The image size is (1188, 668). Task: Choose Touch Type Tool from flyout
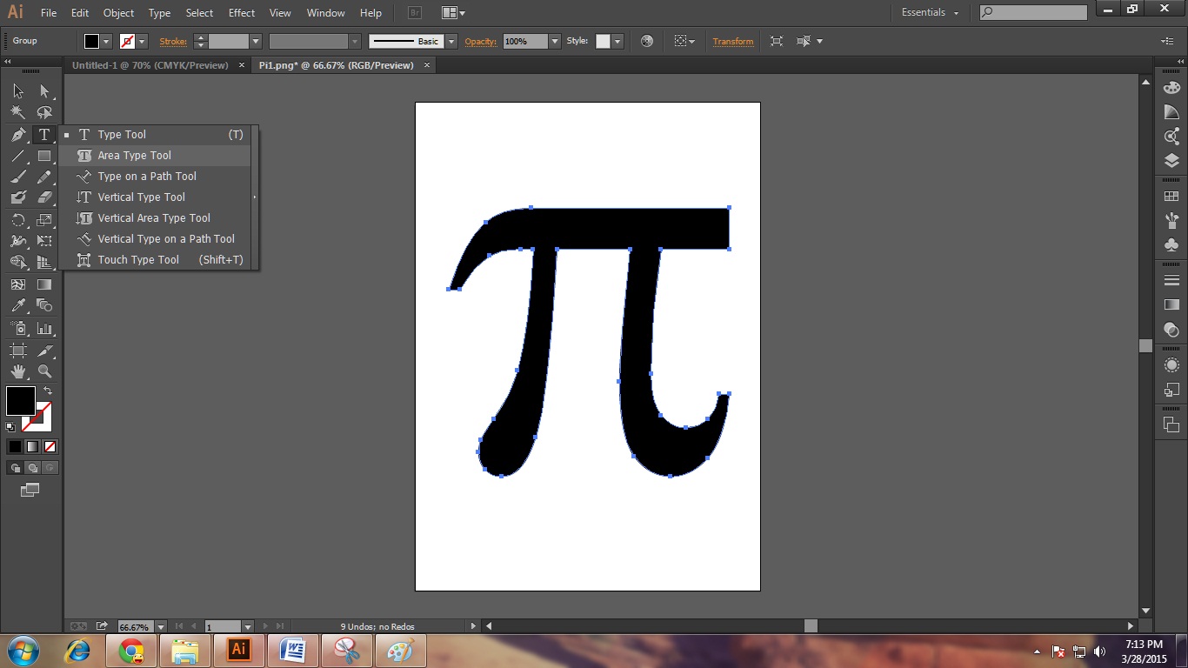tap(156, 260)
